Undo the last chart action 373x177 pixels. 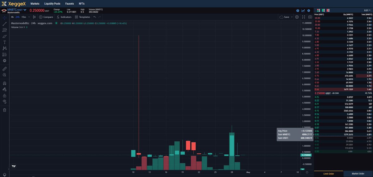[94, 17]
